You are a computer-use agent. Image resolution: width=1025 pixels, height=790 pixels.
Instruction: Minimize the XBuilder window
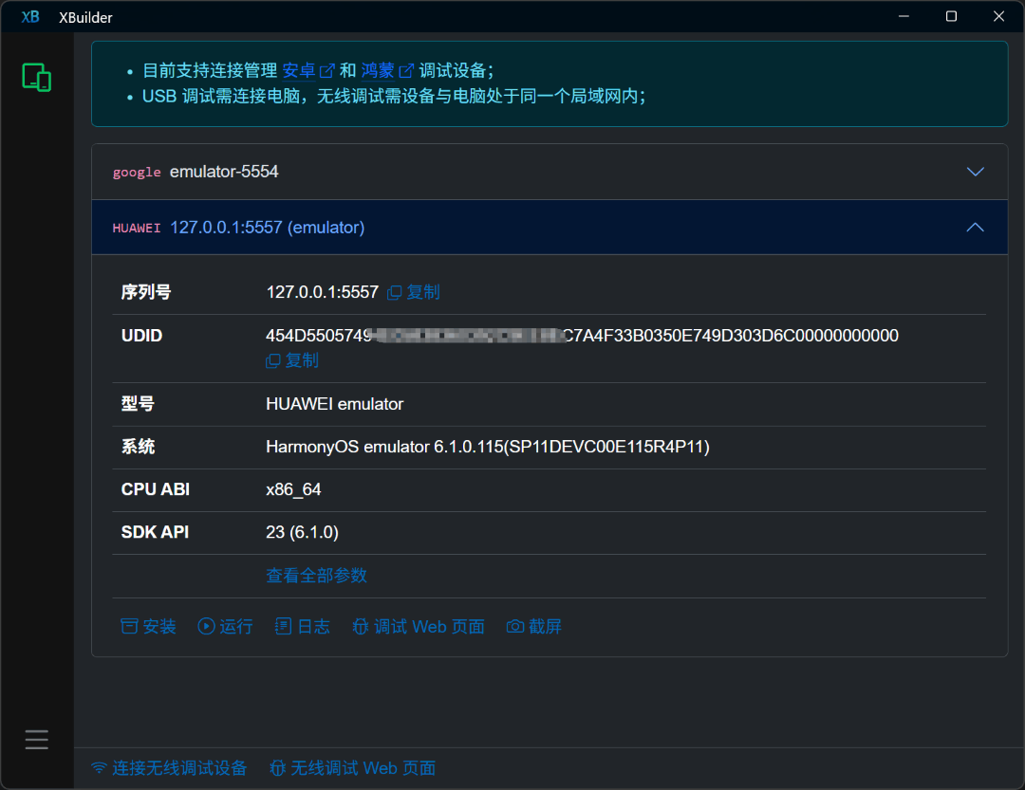[904, 16]
